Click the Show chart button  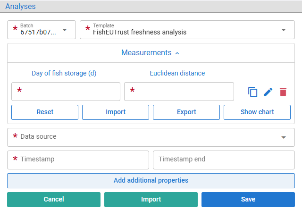coord(257,112)
